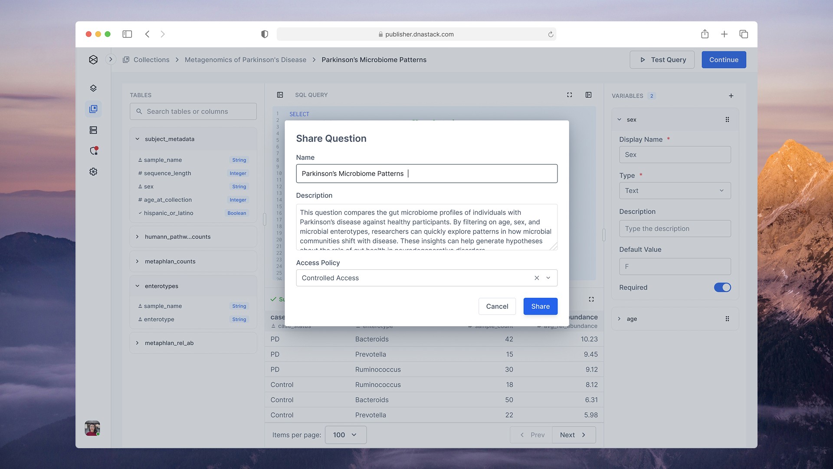This screenshot has height=469, width=833.
Task: Open the layers icon in left sidebar
Action: [93, 88]
